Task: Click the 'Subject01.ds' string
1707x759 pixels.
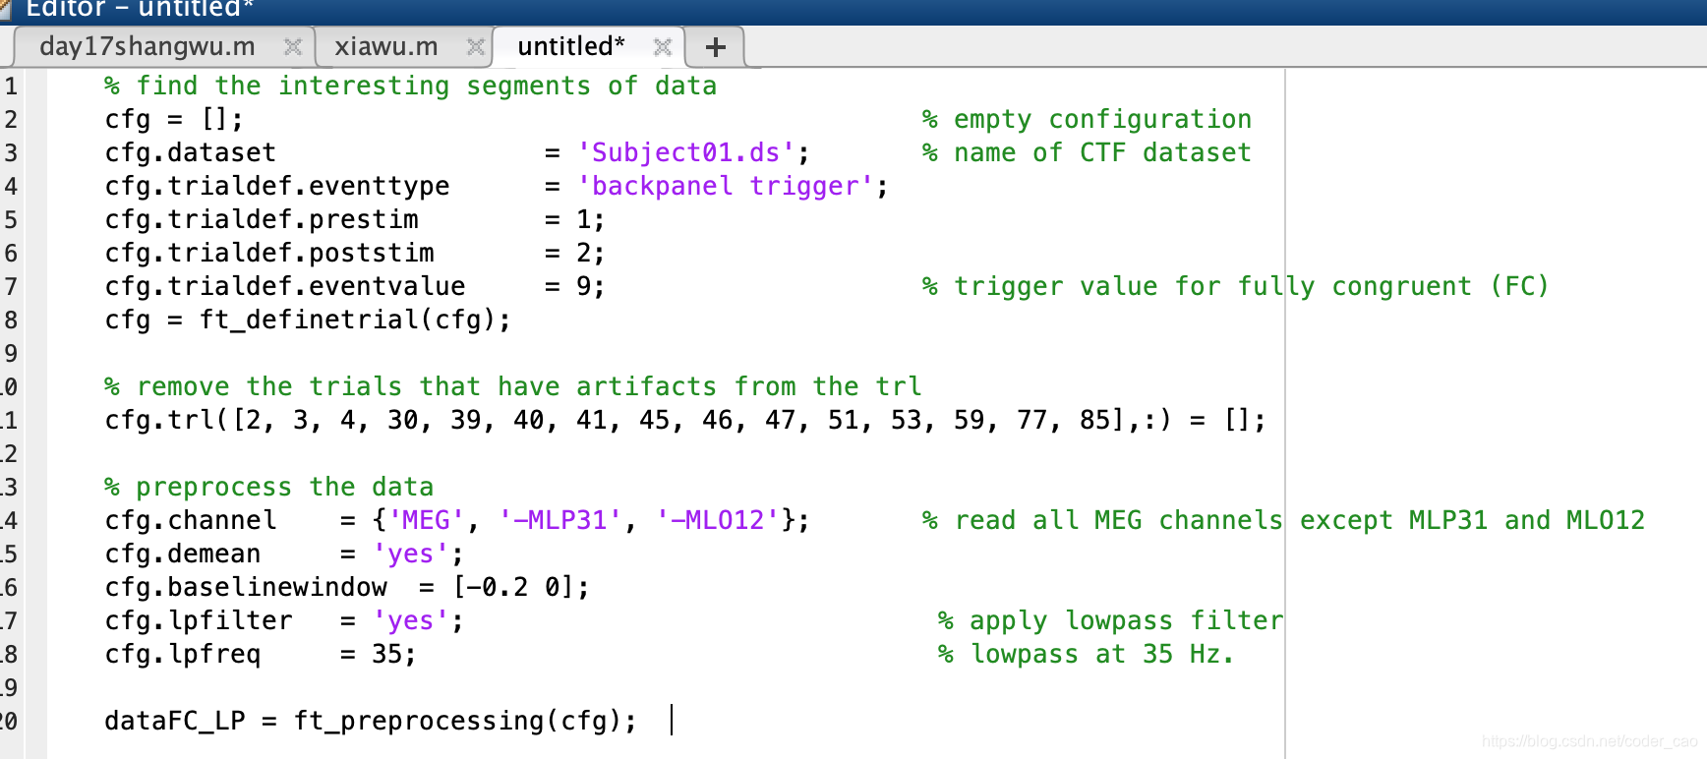Action: (686, 152)
